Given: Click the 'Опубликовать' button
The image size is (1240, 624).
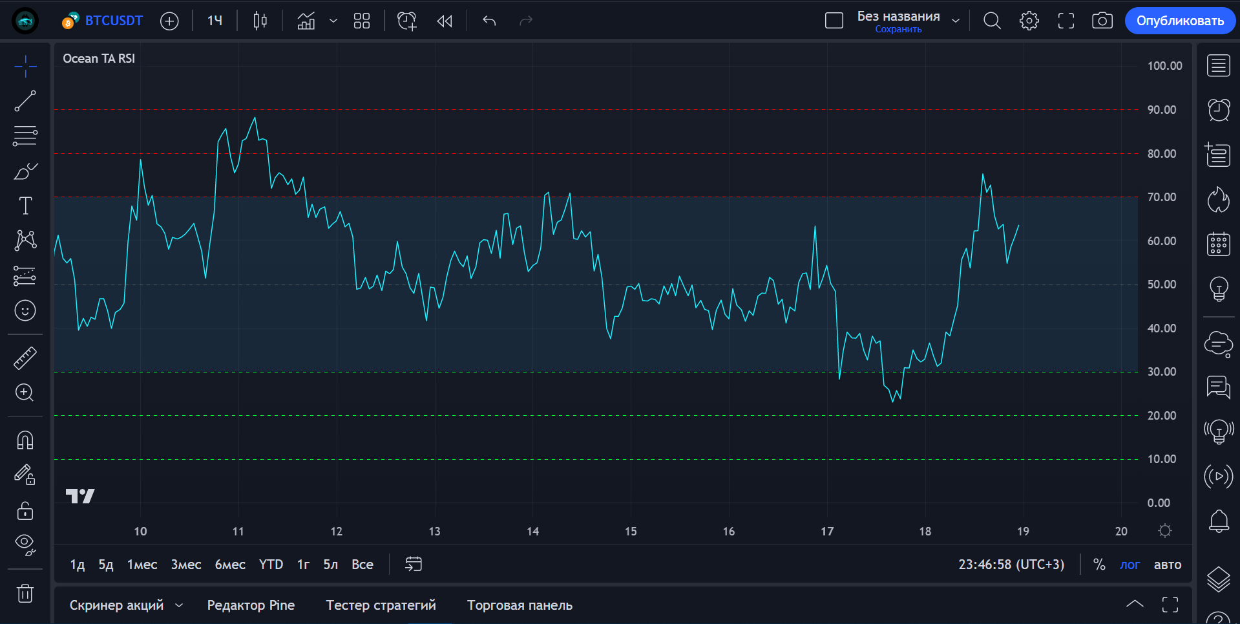Looking at the screenshot, I should pos(1180,21).
